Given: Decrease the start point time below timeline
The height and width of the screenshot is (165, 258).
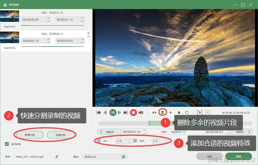Looking at the screenshot, I should click(x=144, y=133).
